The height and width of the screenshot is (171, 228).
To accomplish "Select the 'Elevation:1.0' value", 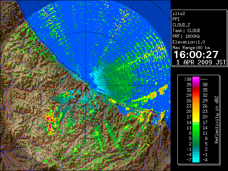I will (x=189, y=42).
